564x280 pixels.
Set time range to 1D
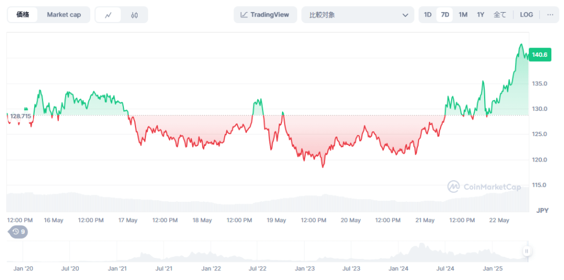(427, 15)
